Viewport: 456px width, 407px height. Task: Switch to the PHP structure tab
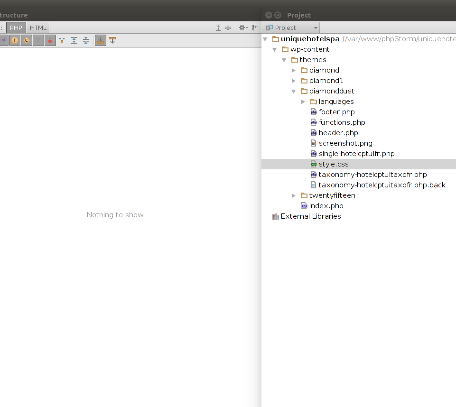pyautogui.click(x=16, y=28)
